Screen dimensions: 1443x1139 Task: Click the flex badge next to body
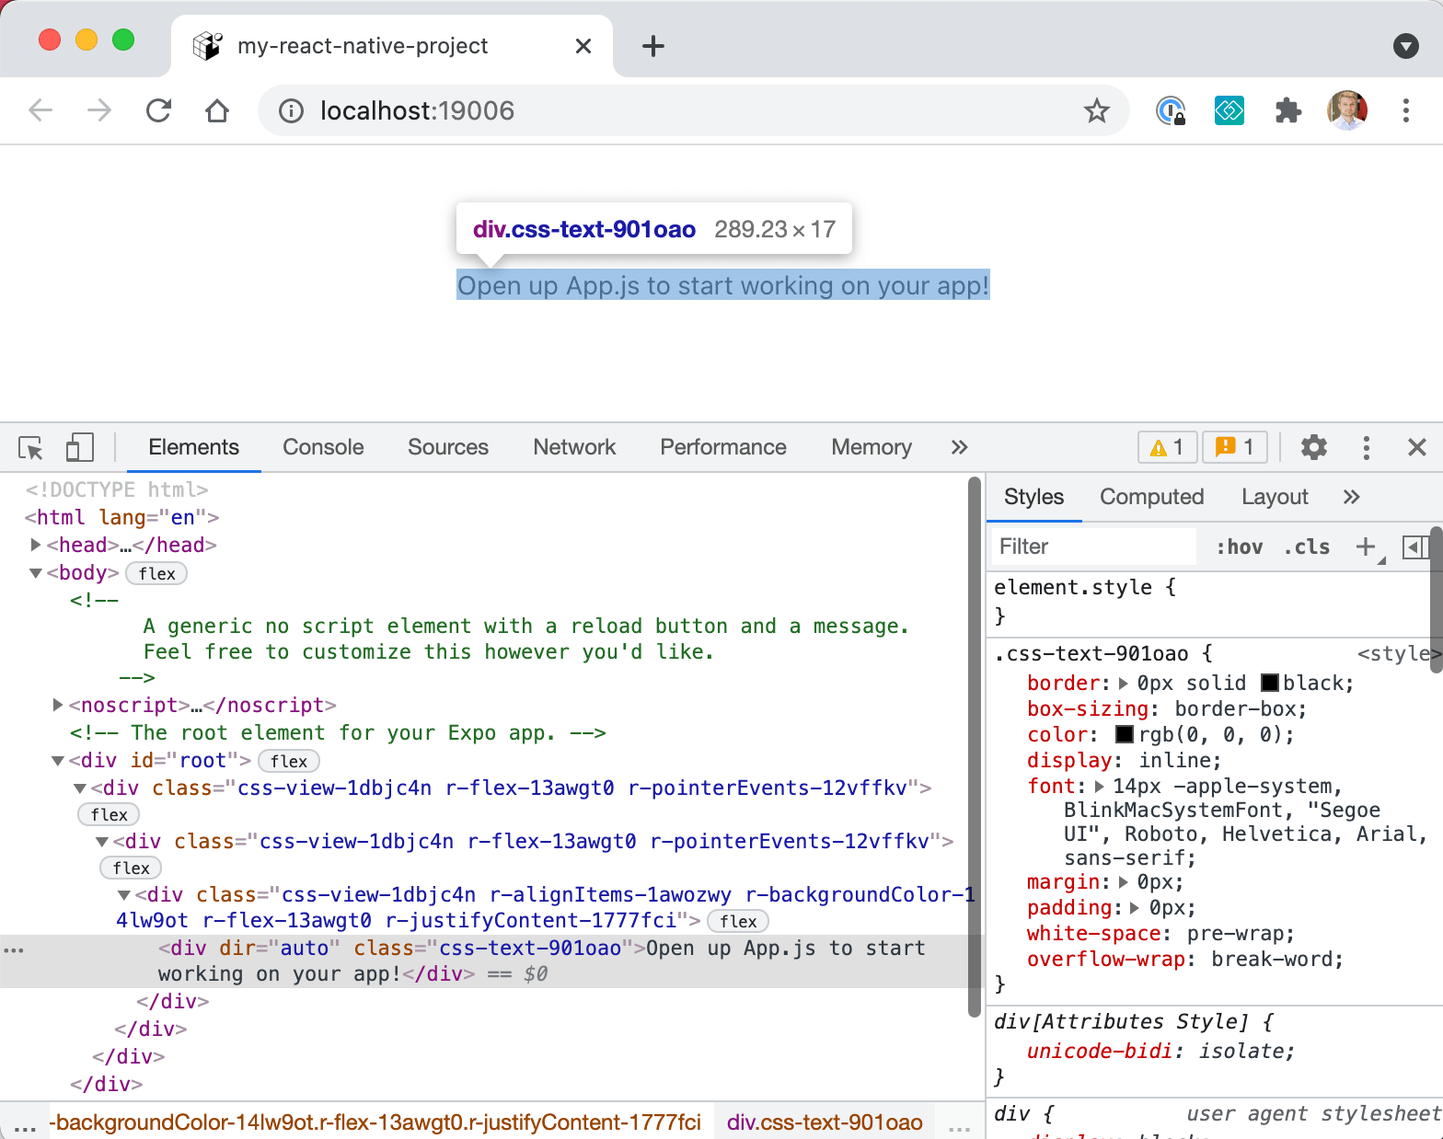[x=156, y=573]
